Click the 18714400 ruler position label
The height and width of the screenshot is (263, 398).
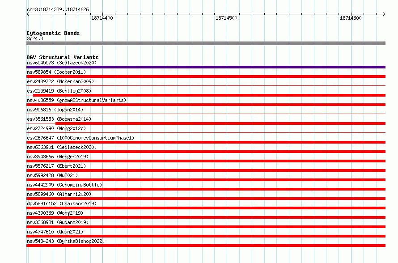coord(102,18)
